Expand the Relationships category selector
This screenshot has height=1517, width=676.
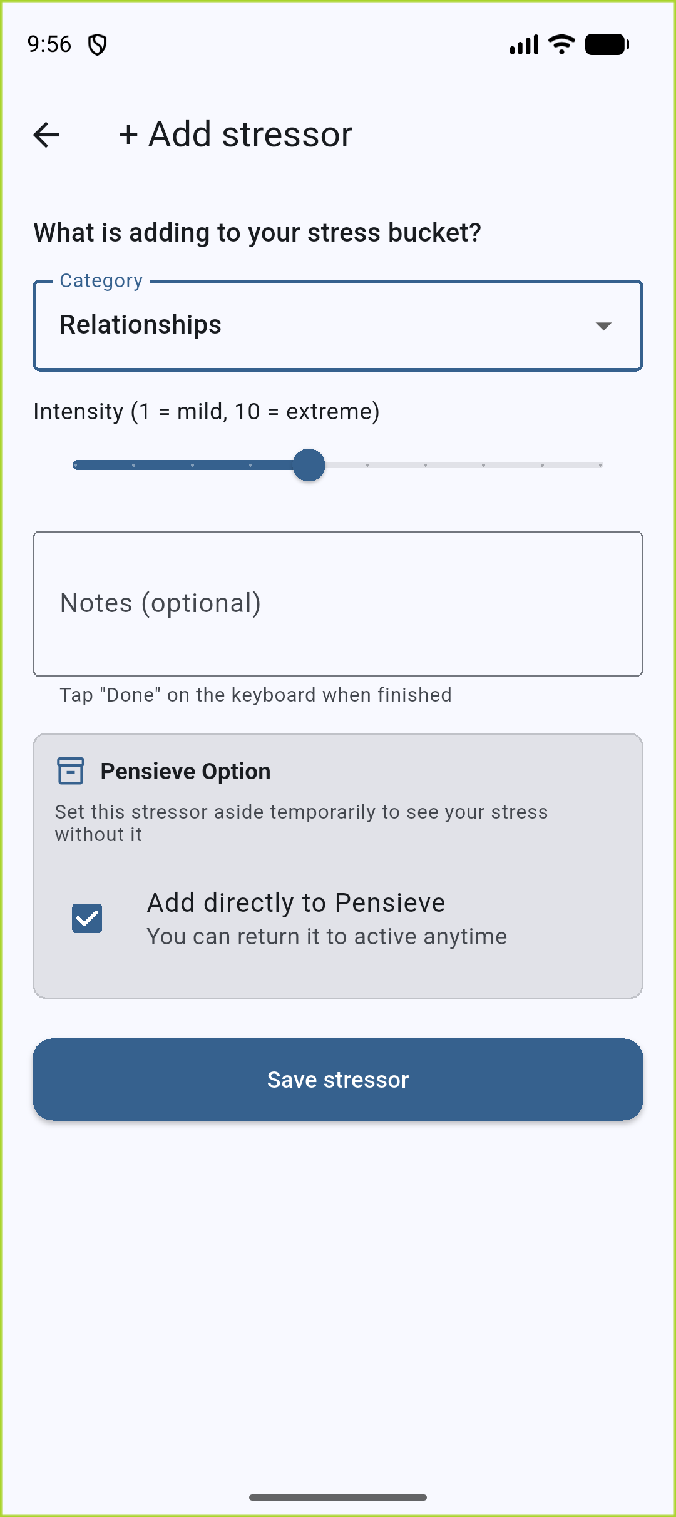(x=338, y=325)
